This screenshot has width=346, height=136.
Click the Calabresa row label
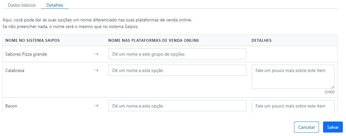pyautogui.click(x=15, y=71)
